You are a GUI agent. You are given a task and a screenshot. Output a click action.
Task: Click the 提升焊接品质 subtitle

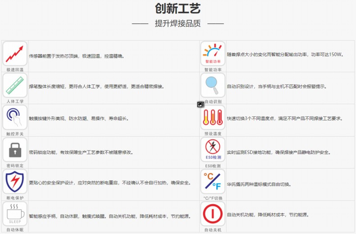pos(178,23)
